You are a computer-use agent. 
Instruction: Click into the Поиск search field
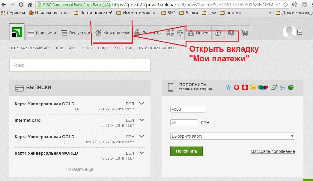point(79,65)
